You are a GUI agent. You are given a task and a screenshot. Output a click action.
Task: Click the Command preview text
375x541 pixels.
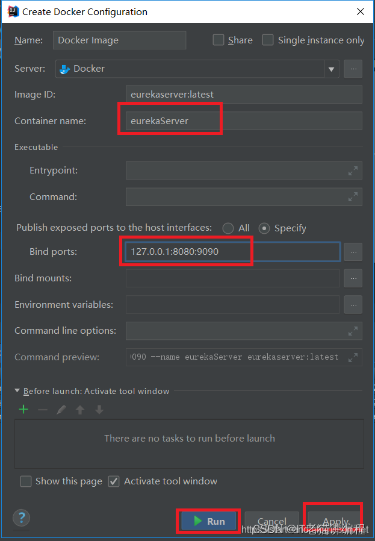click(234, 357)
